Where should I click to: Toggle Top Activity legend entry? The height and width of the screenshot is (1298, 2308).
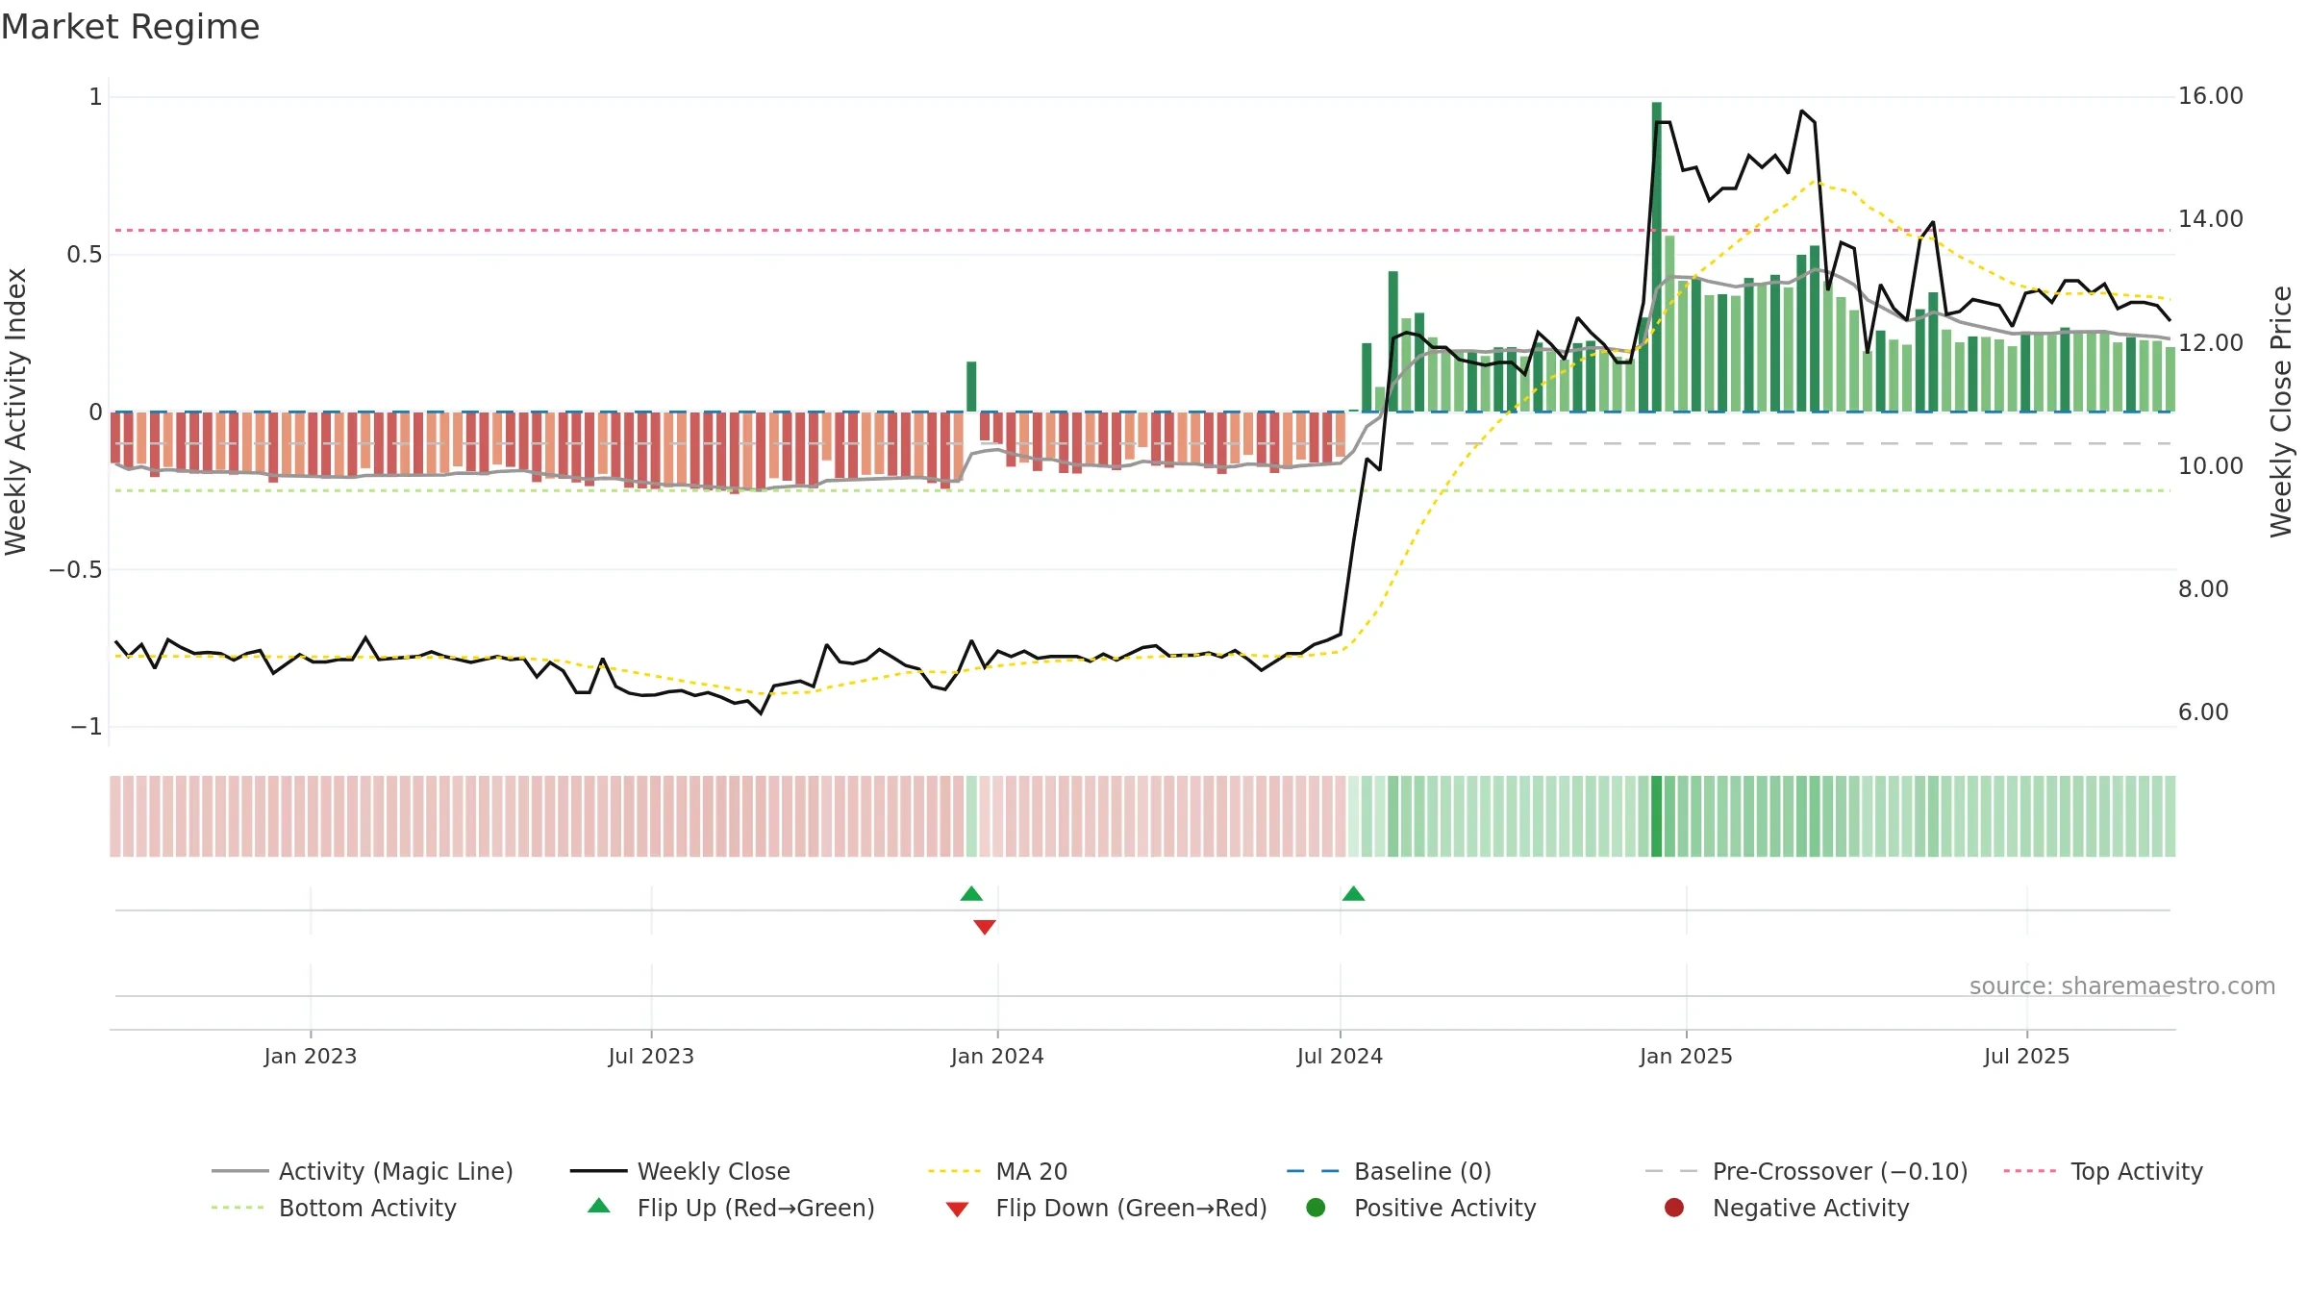coord(2103,1171)
